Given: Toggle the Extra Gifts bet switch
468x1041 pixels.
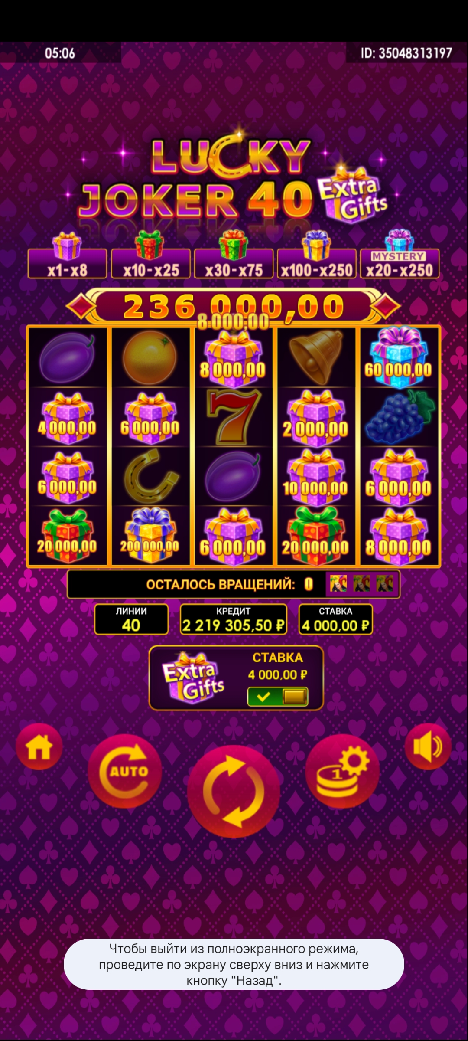Looking at the screenshot, I should click(x=278, y=697).
